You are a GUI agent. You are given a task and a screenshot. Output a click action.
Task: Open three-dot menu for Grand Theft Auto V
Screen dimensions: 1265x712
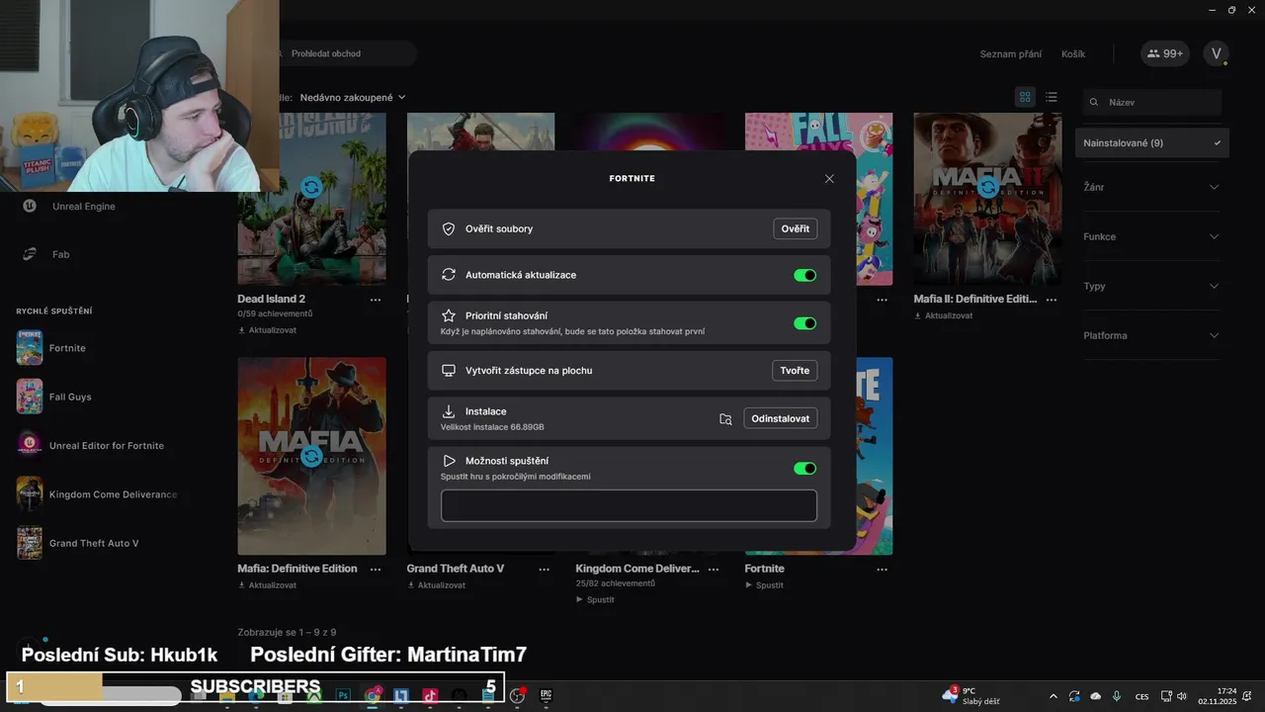(x=545, y=570)
